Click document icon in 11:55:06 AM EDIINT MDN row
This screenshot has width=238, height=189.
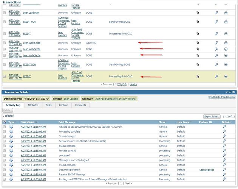coord(198,64)
